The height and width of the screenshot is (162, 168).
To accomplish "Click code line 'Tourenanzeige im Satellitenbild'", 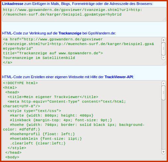I will [39, 58].
